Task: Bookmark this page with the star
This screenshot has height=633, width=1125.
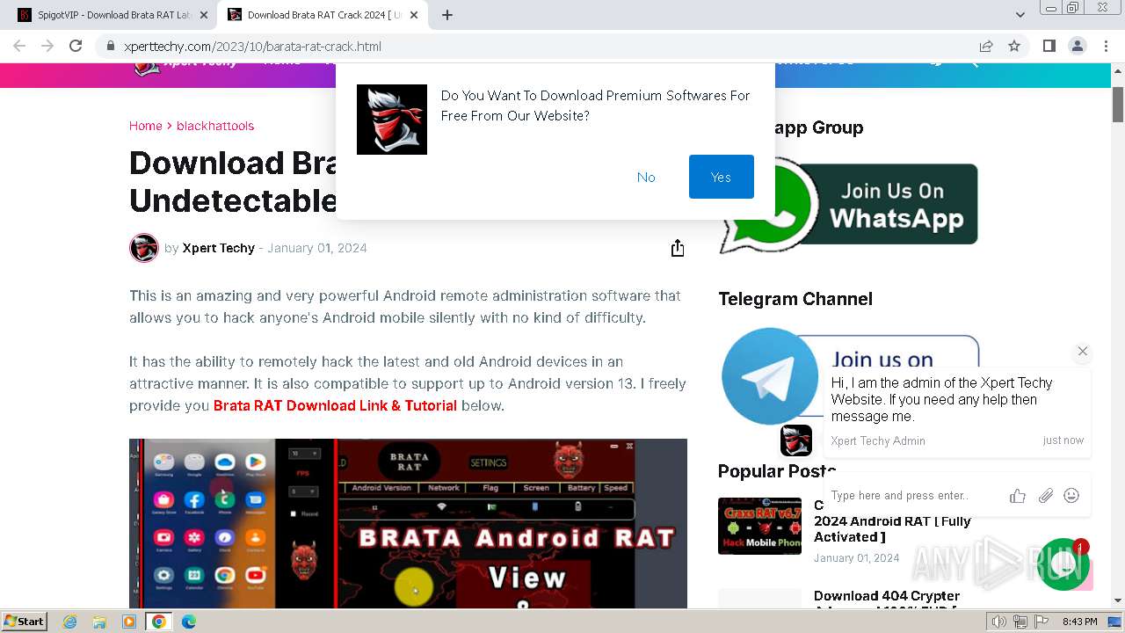Action: pyautogui.click(x=1014, y=46)
